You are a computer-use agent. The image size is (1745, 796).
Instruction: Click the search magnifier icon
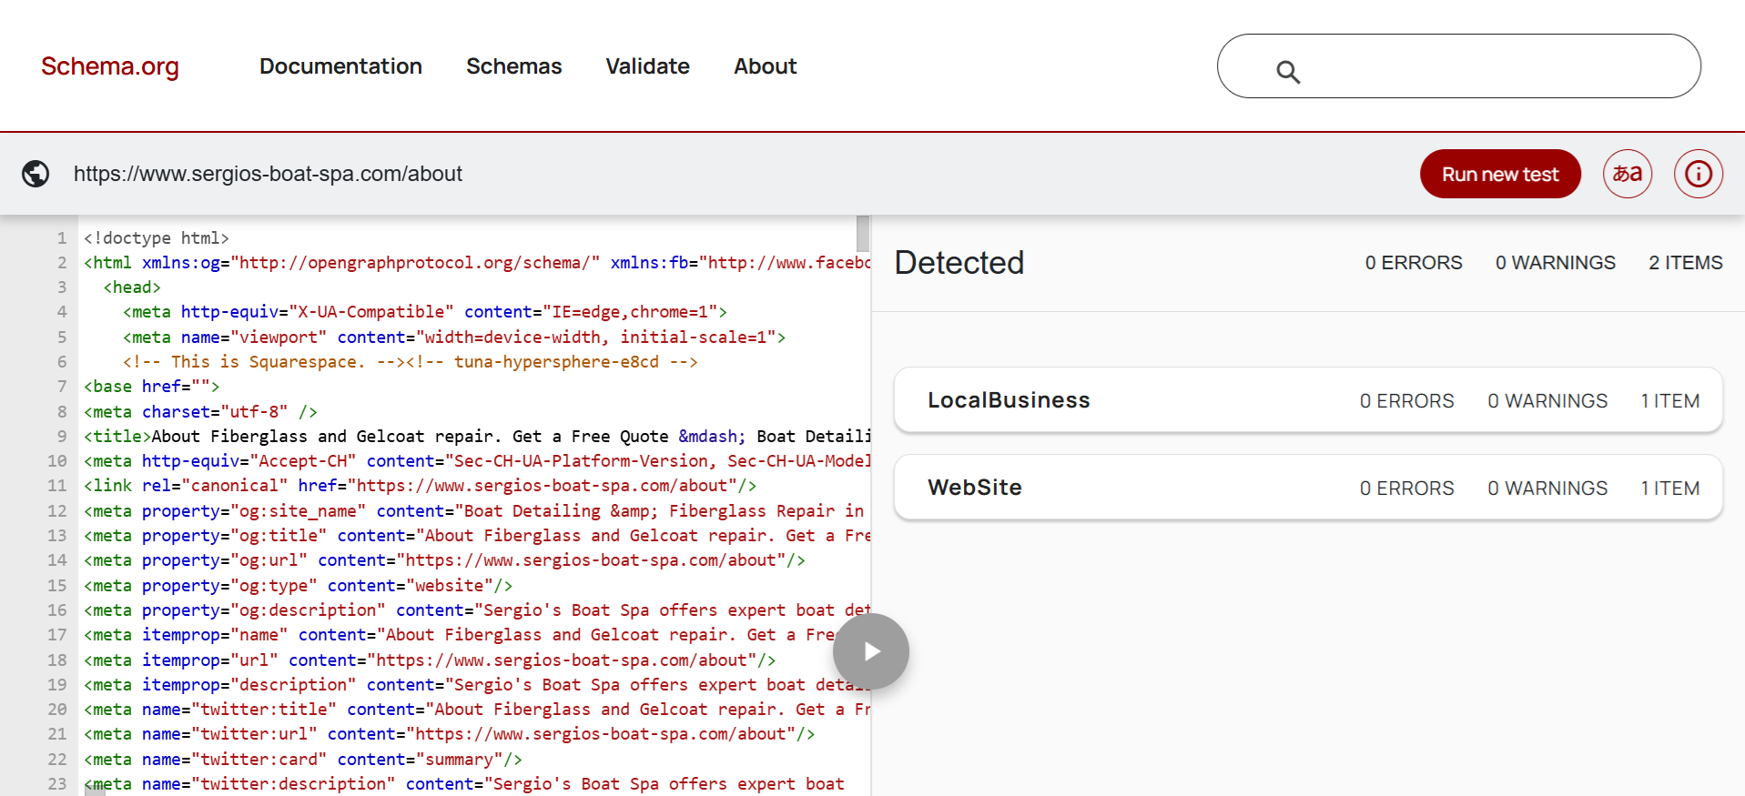1287,72
